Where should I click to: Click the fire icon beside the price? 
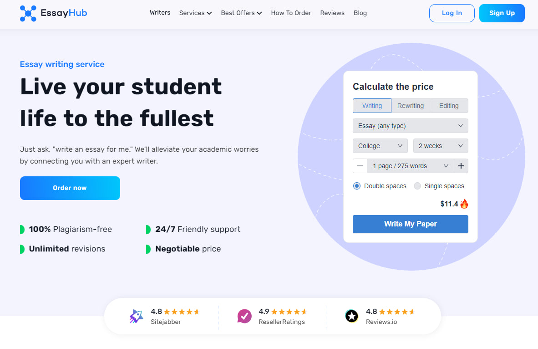coord(464,204)
